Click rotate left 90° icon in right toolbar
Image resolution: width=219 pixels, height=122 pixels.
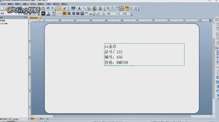[x=217, y=77]
